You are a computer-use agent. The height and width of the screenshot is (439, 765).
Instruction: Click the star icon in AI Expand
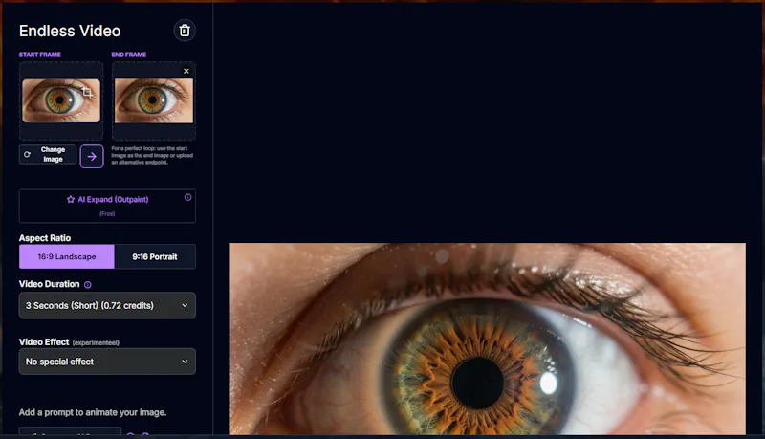[71, 200]
